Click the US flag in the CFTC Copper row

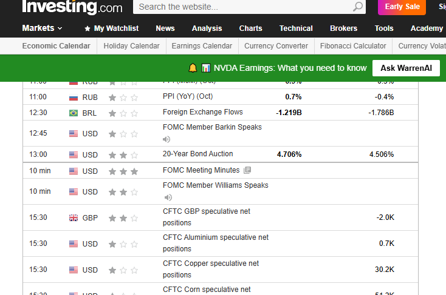coord(74,270)
